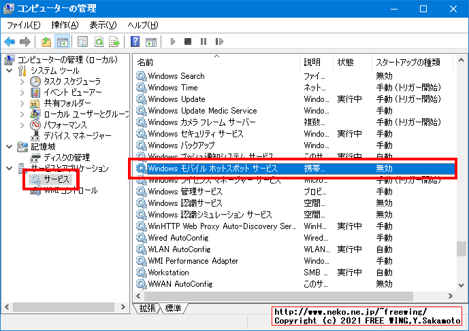469x331 pixels.
Task: Sort by the 状態 column header
Action: (x=353, y=62)
